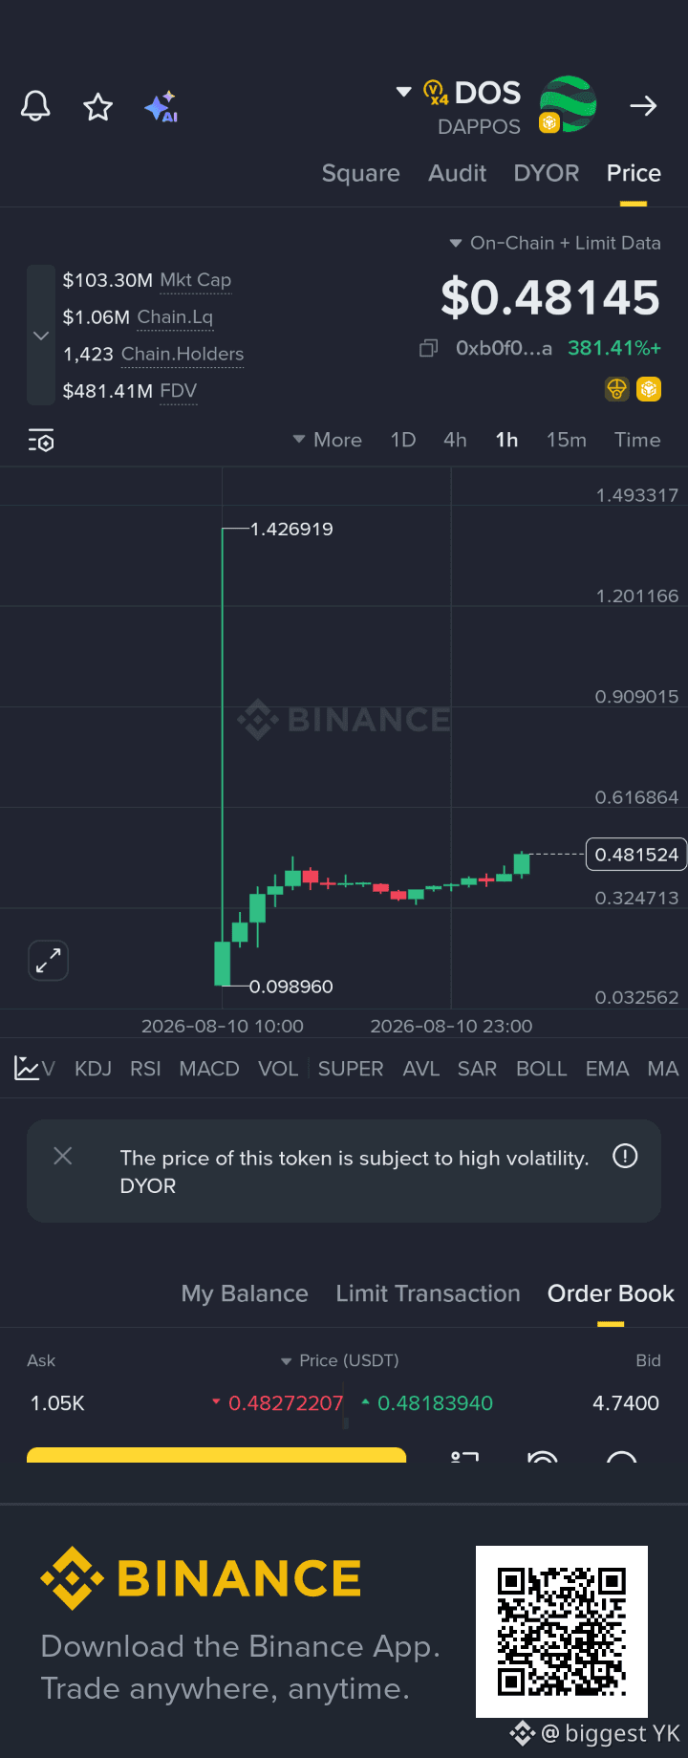Switch to the Audit tab
Viewport: 688px width, 1758px height.
(x=458, y=173)
